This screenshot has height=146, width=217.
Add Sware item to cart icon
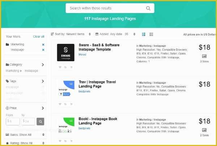71,67
